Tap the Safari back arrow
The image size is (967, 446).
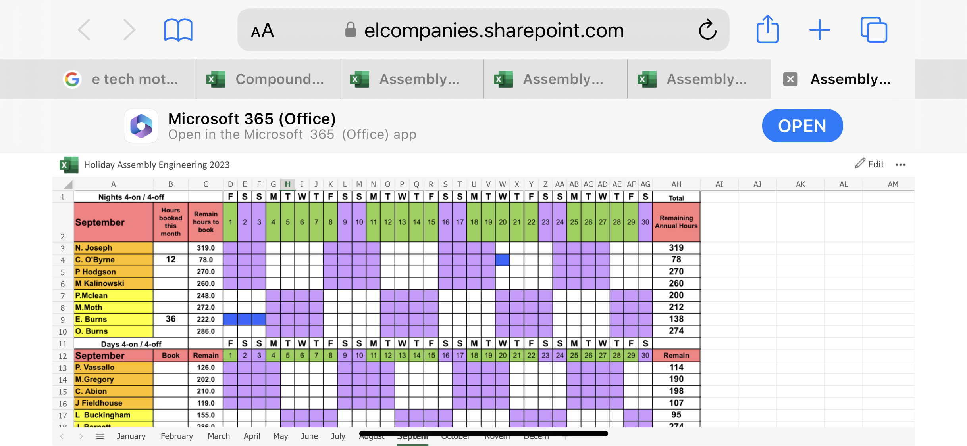tap(85, 30)
